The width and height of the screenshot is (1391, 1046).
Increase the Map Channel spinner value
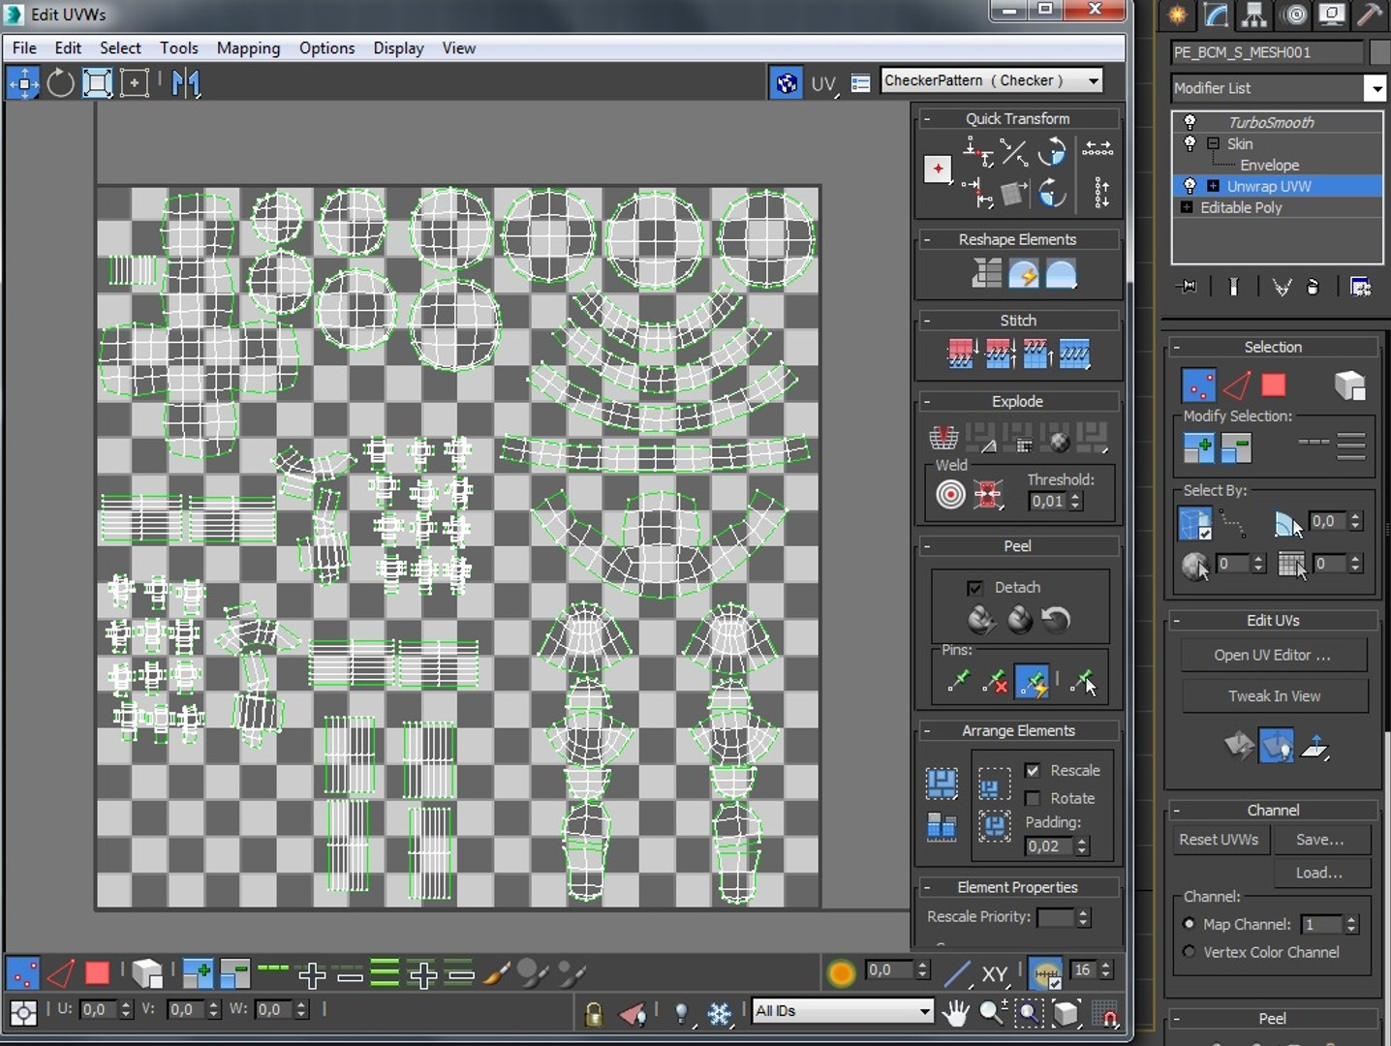1352,919
